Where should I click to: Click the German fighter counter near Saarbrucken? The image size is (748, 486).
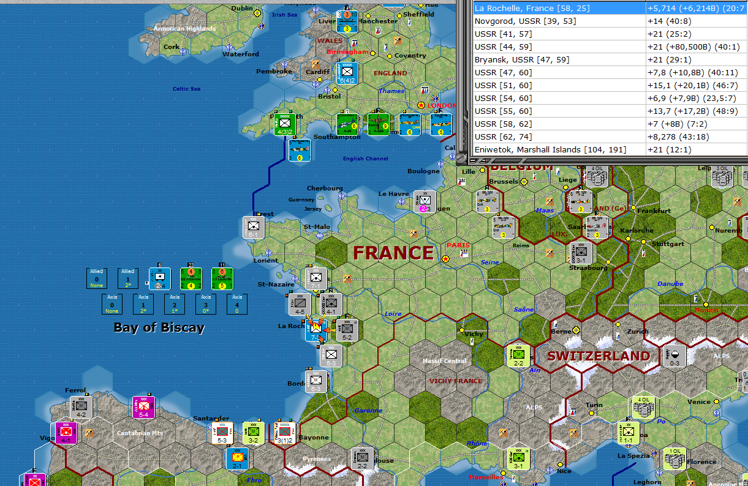[597, 227]
